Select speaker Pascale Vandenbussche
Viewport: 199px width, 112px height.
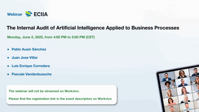pos(32,74)
